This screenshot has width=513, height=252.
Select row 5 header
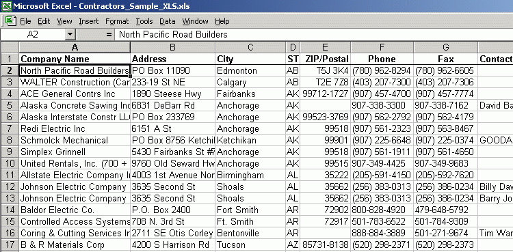pyautogui.click(x=10, y=105)
